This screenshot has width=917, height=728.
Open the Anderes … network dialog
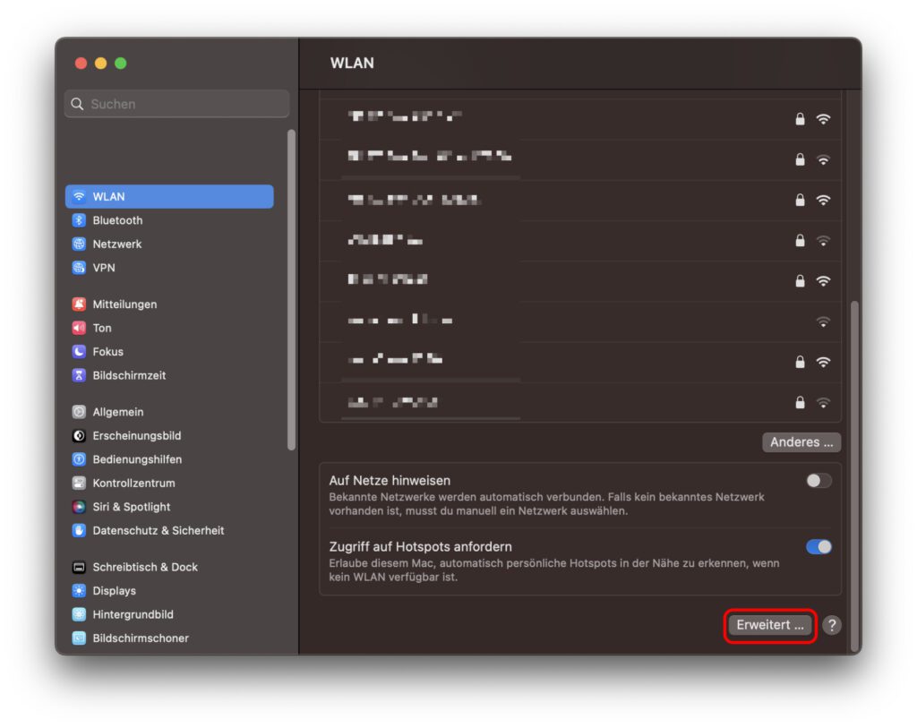coord(801,441)
